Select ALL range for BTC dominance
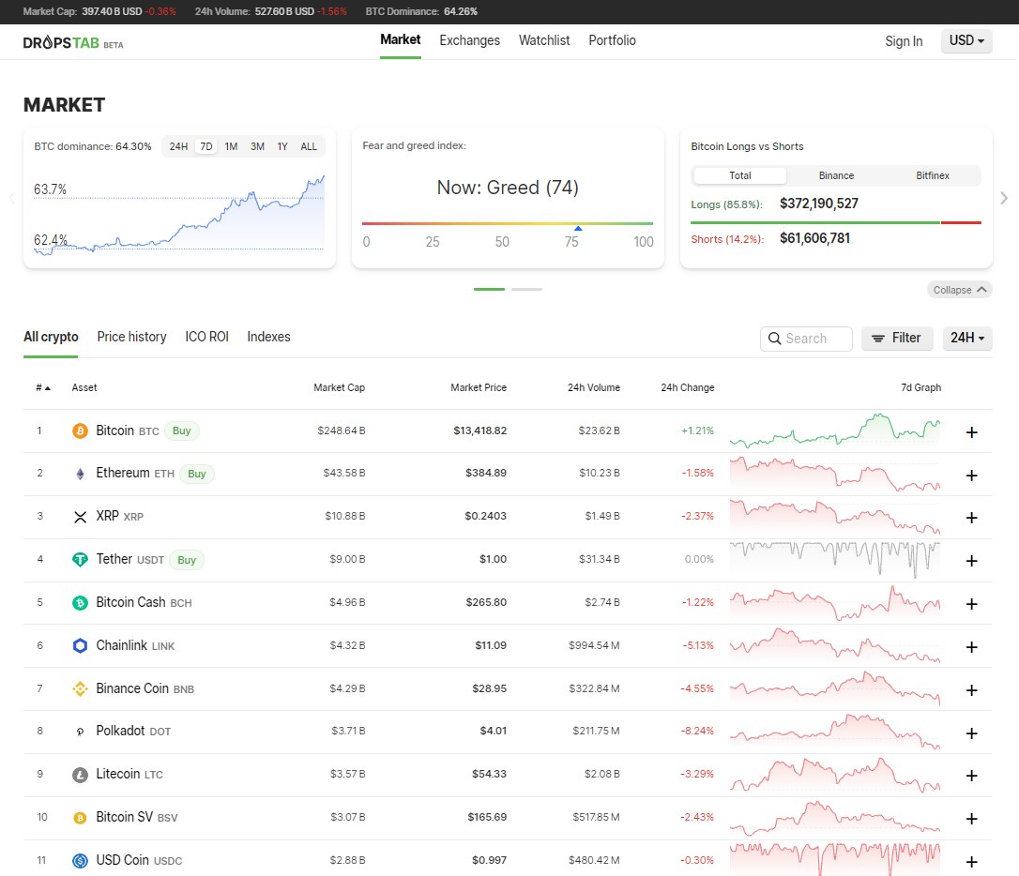Image resolution: width=1019 pixels, height=876 pixels. [309, 146]
